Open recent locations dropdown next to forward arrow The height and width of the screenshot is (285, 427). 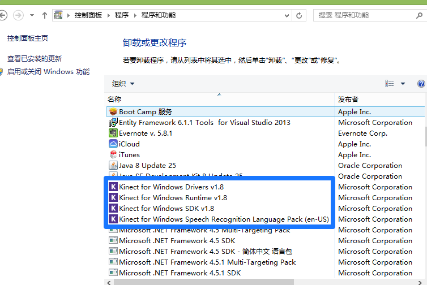pos(32,15)
